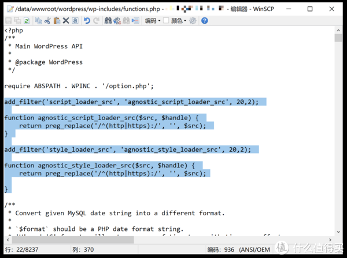Viewport: 347px width, 258px height.
Task: Cut the selection with the scissors icon
Action: tap(47, 21)
